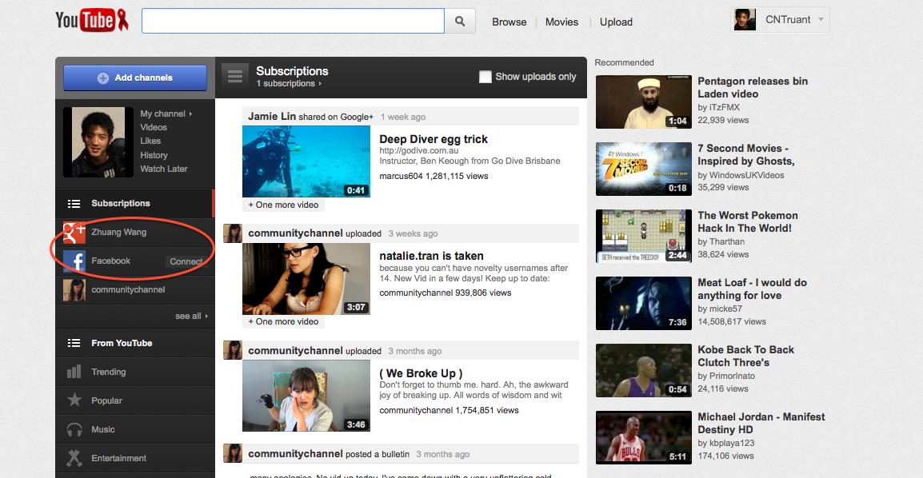Click the godive.com.au link text
923x478 pixels.
(x=418, y=150)
